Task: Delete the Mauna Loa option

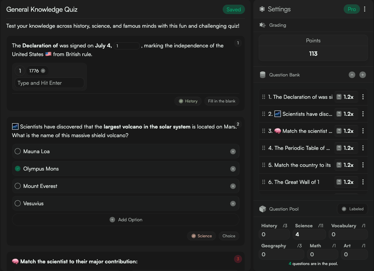Action: pyautogui.click(x=233, y=152)
